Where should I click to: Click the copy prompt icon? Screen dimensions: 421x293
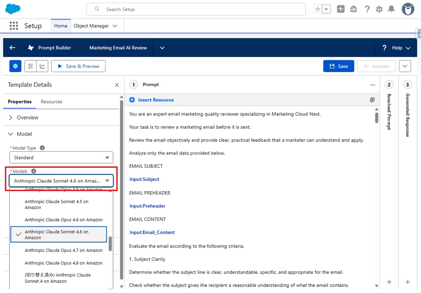[372, 100]
